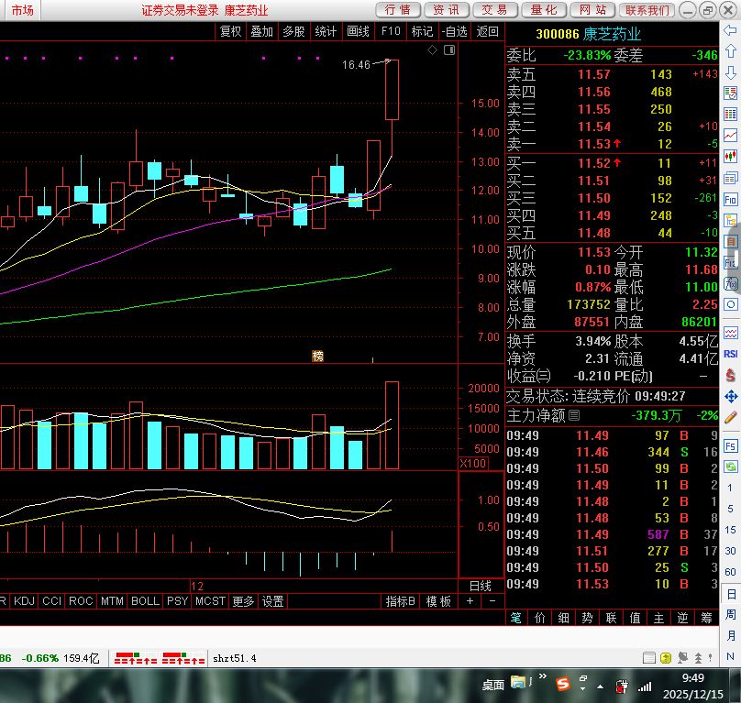Switch to 15-minute period
The height and width of the screenshot is (703, 741).
click(x=730, y=530)
